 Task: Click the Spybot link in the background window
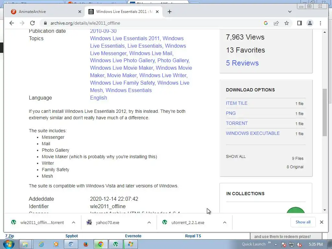[72, 236]
